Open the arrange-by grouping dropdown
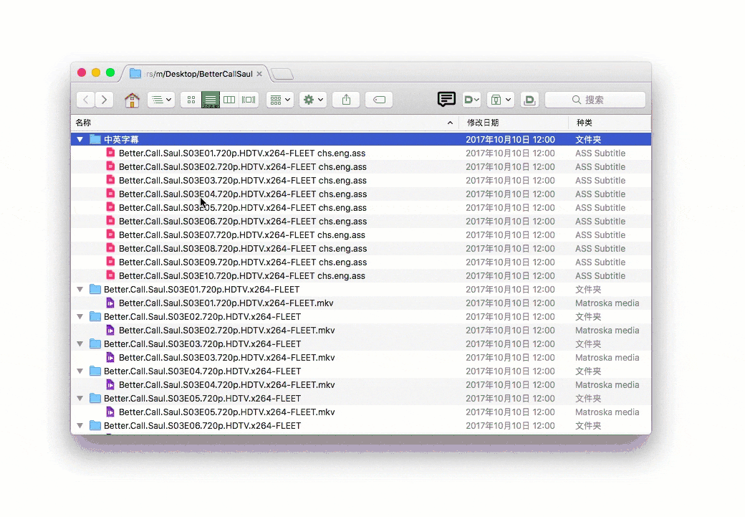Screen dimensions: 745x517 tap(280, 100)
